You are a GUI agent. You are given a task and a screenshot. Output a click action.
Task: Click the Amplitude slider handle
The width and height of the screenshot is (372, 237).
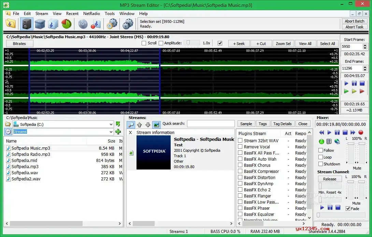click(x=187, y=43)
